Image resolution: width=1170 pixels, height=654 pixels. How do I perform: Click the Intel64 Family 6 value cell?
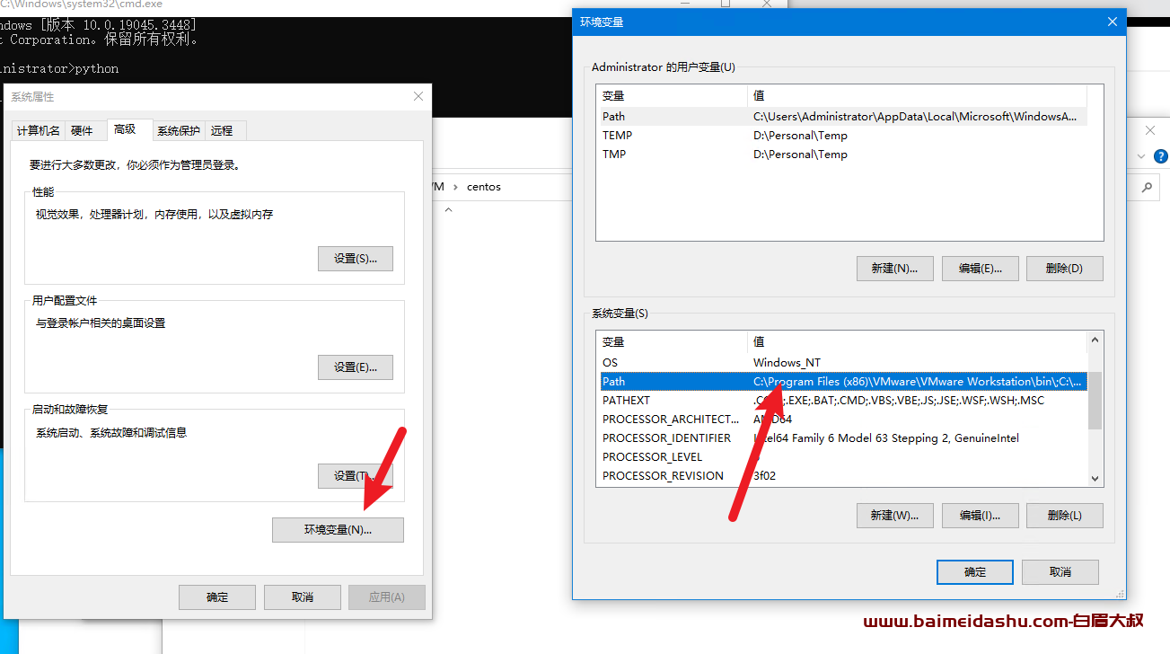pos(886,438)
